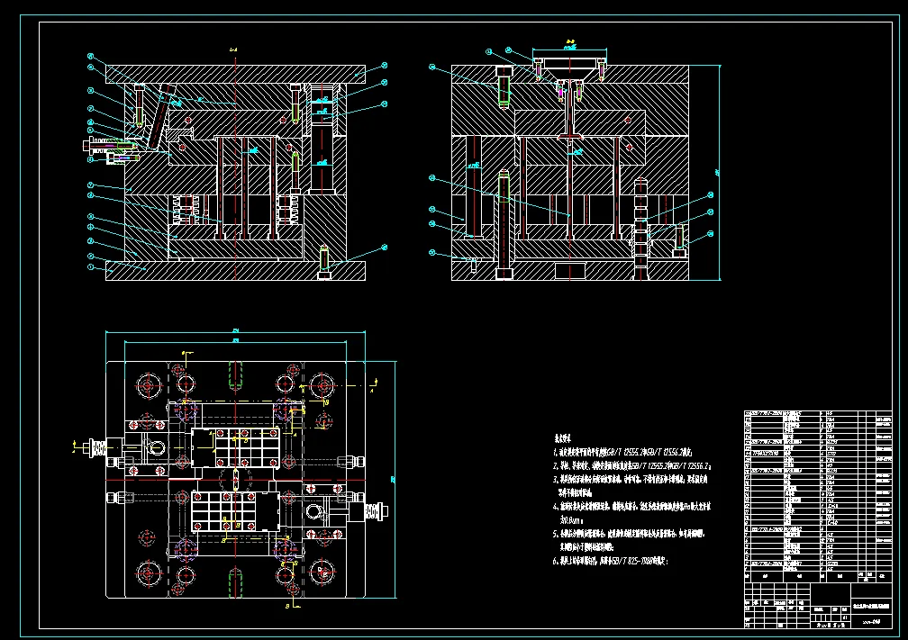Select the large guide pillar circle at the plan view's top-left corner
This screenshot has width=908, height=640.
pos(149,385)
